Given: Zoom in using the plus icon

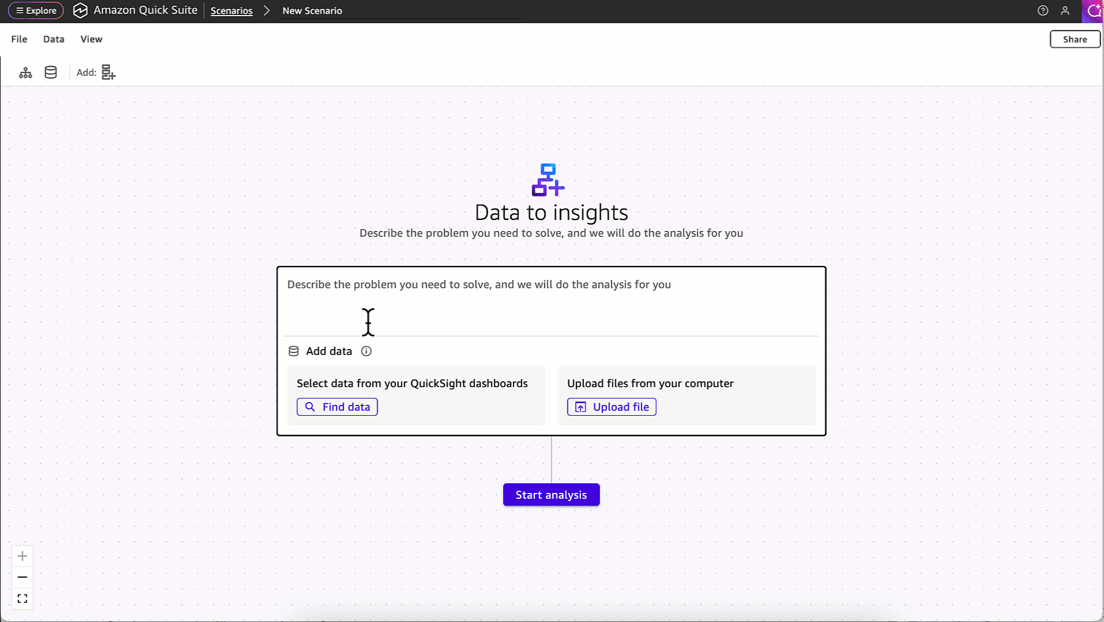Looking at the screenshot, I should click(22, 556).
